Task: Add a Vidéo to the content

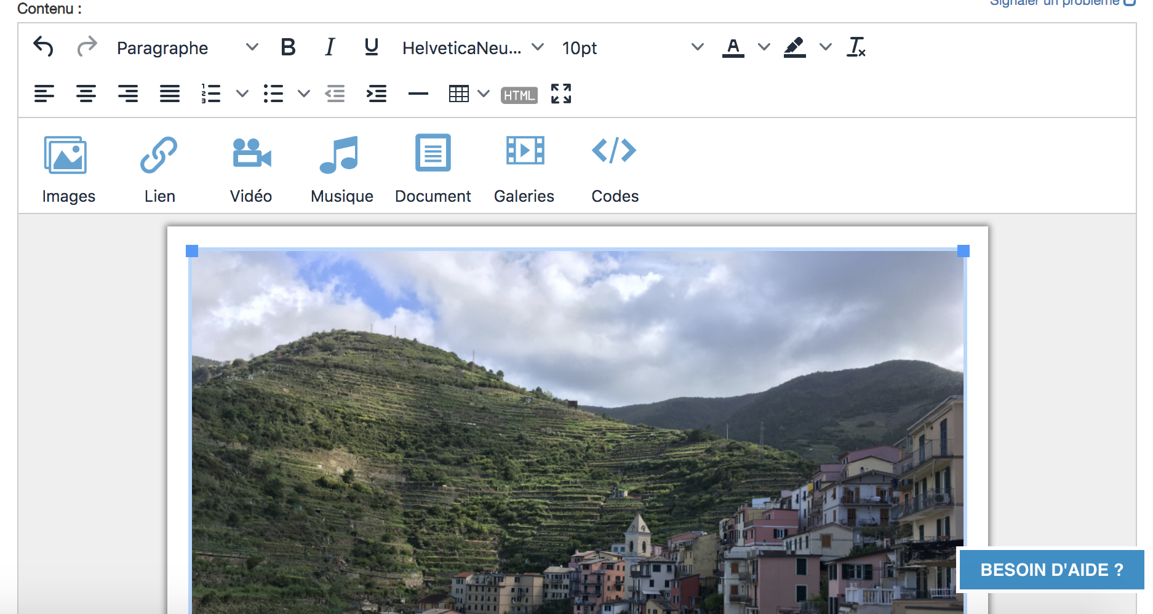Action: pos(251,169)
